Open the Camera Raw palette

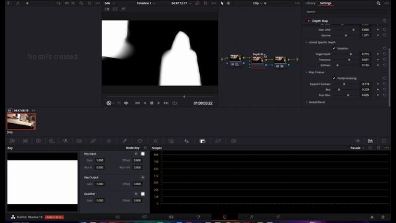tap(12, 141)
